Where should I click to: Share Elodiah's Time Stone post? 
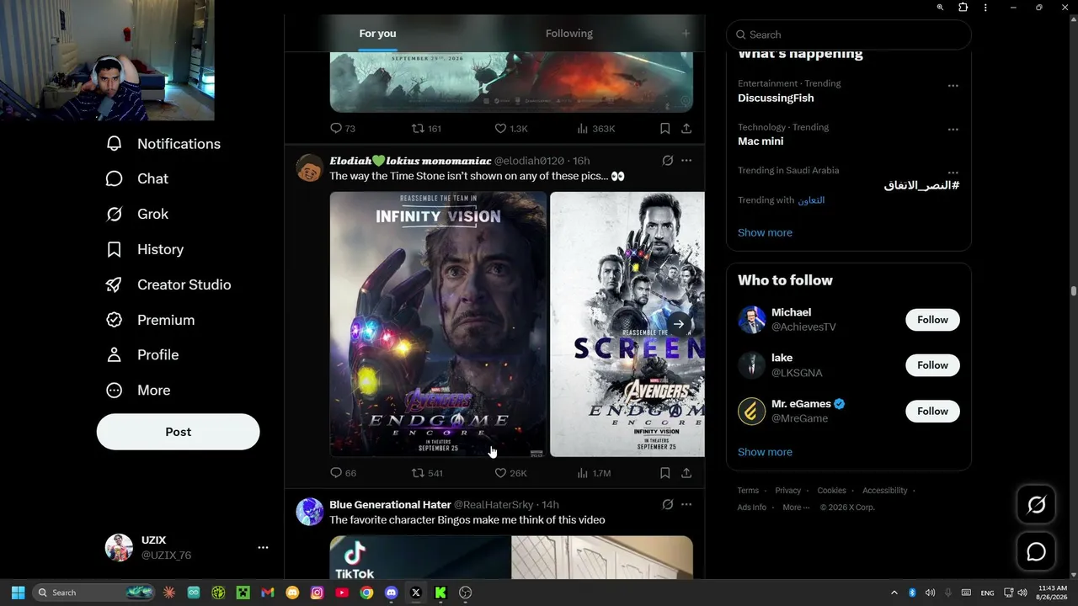[686, 473]
